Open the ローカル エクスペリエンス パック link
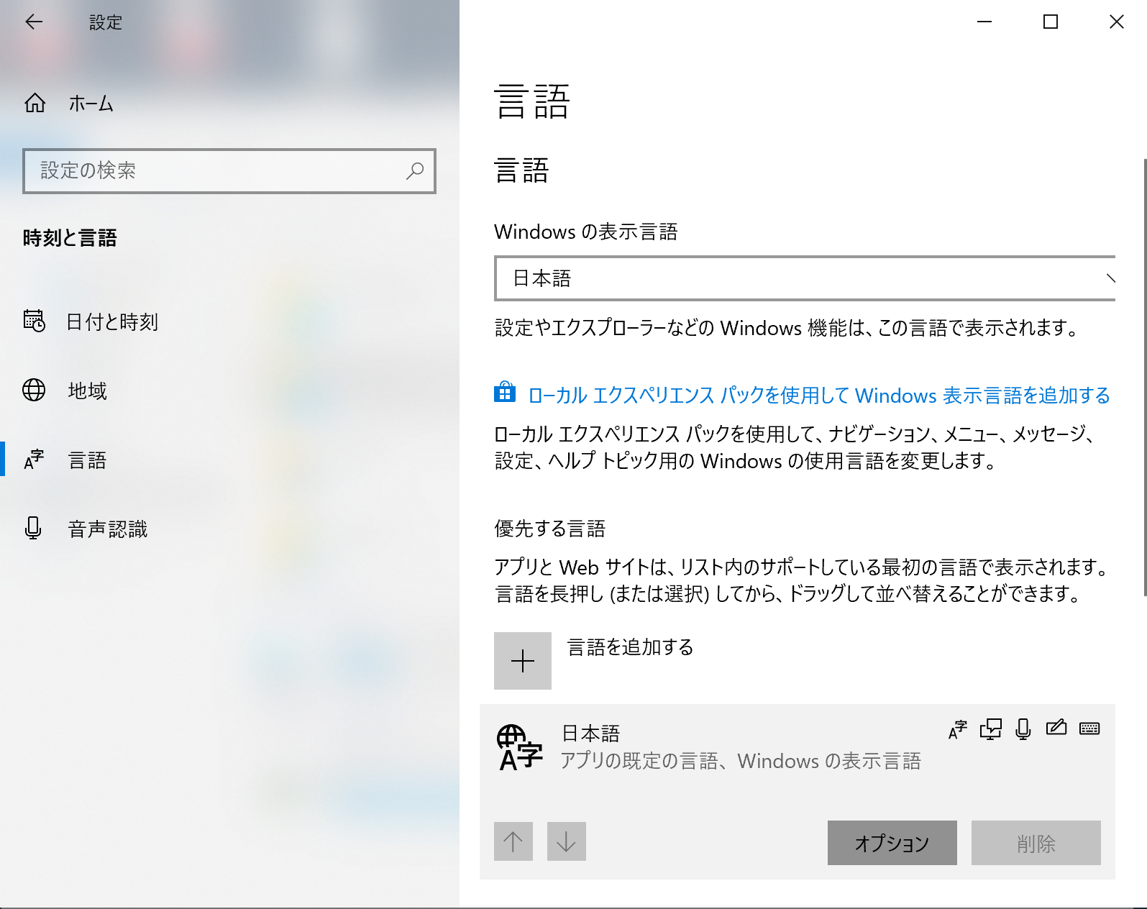The width and height of the screenshot is (1147, 909). pos(819,396)
